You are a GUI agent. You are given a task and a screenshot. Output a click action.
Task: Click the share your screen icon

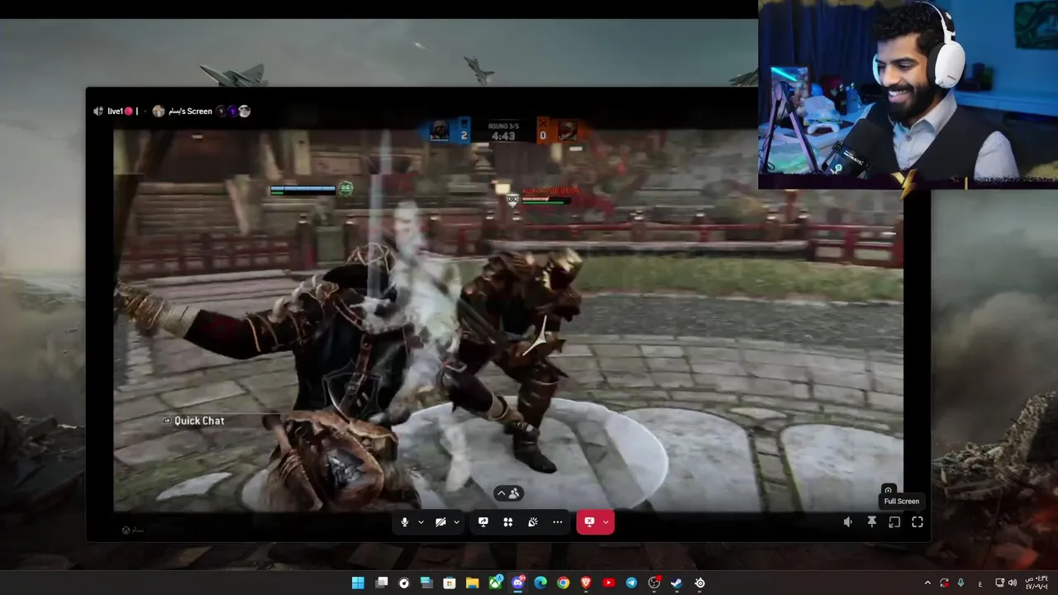[x=484, y=522]
